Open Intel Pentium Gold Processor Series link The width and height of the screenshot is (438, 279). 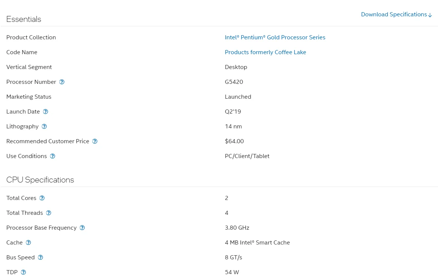click(x=275, y=37)
